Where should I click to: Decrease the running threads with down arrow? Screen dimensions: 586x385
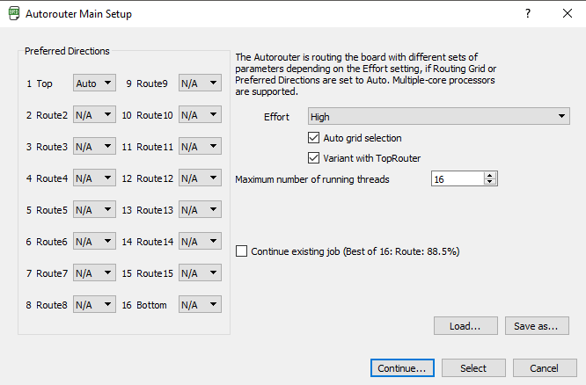pyautogui.click(x=489, y=182)
